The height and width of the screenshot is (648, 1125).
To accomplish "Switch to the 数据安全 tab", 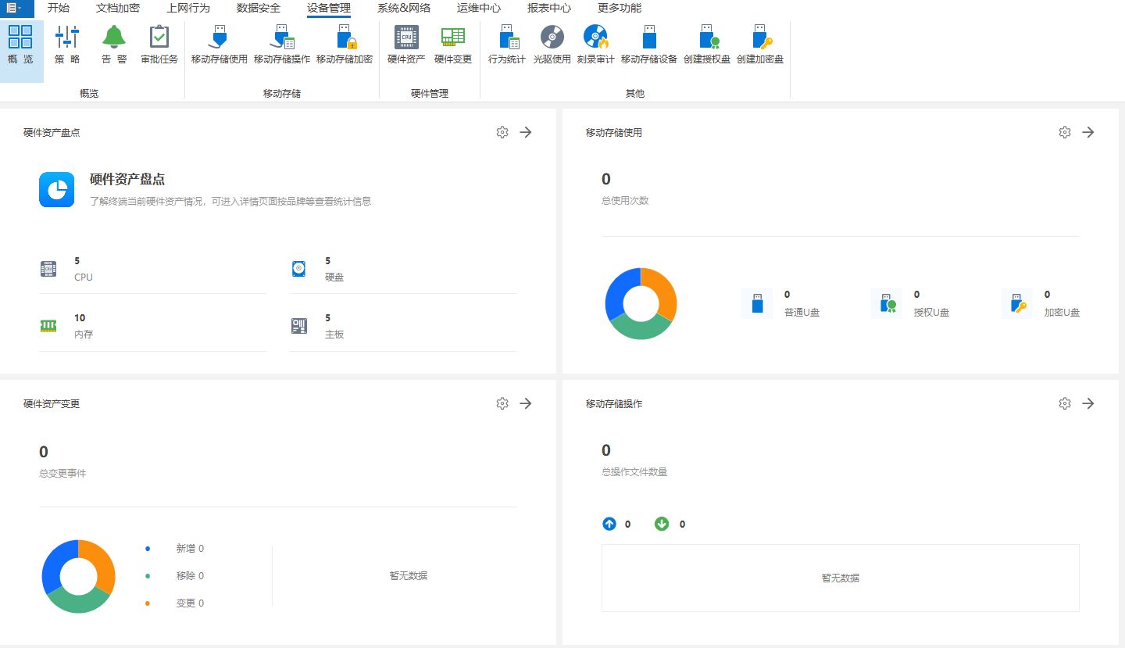I will (x=259, y=8).
